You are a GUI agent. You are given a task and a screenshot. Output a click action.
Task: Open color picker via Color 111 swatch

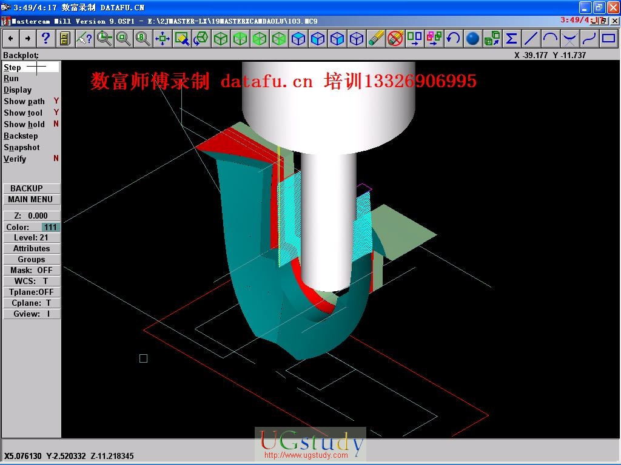pyautogui.click(x=50, y=227)
